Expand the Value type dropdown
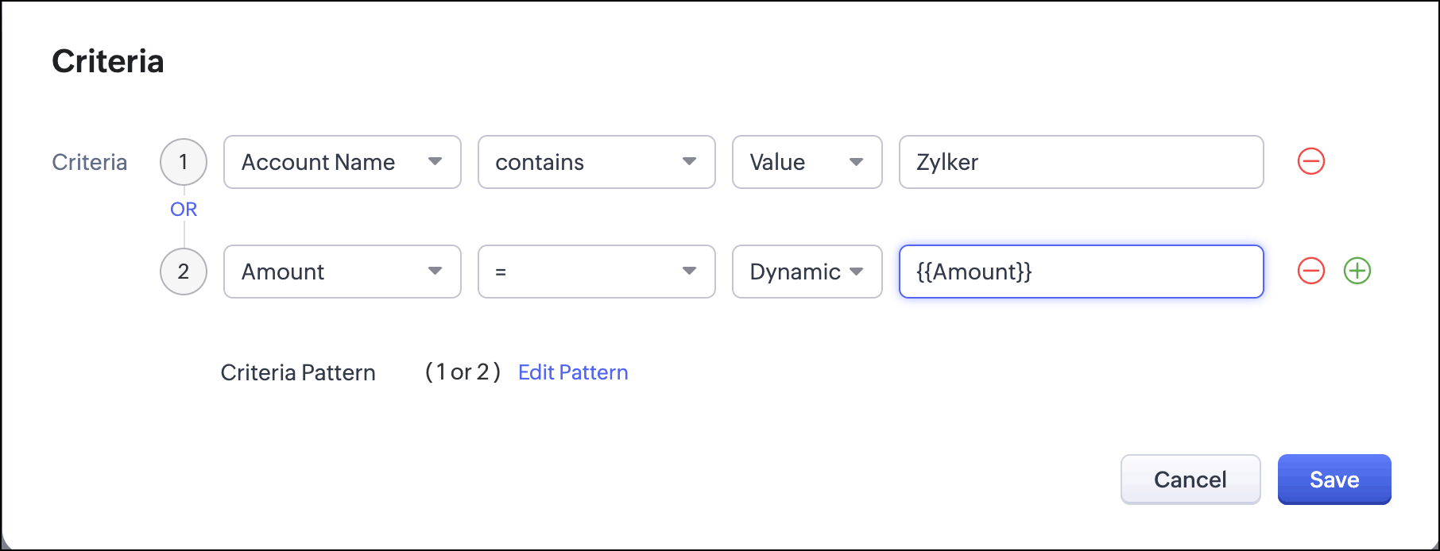1440x551 pixels. (807, 162)
